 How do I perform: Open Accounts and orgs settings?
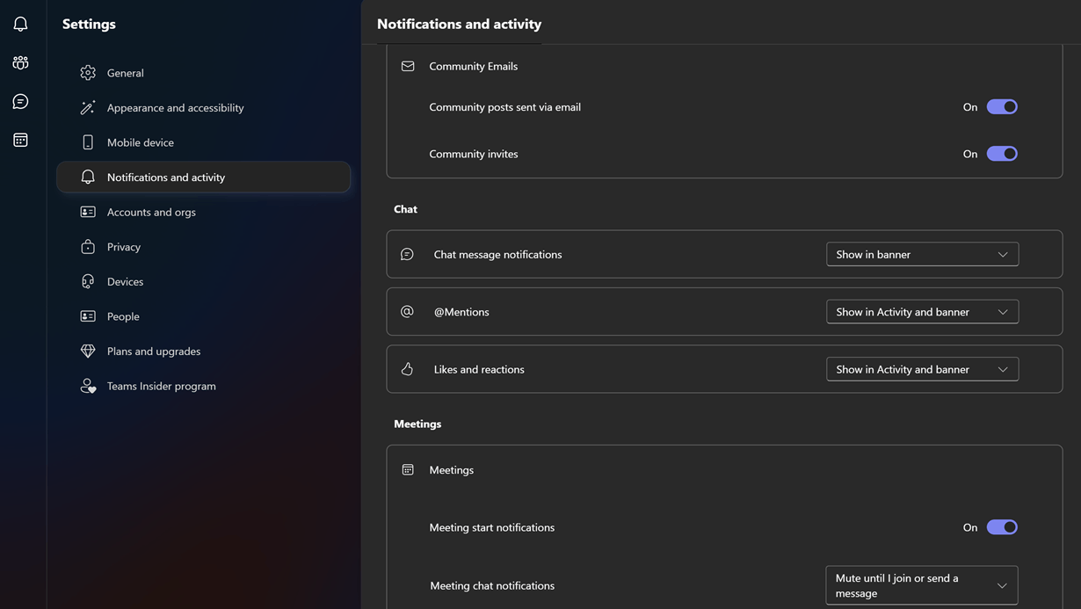point(203,212)
